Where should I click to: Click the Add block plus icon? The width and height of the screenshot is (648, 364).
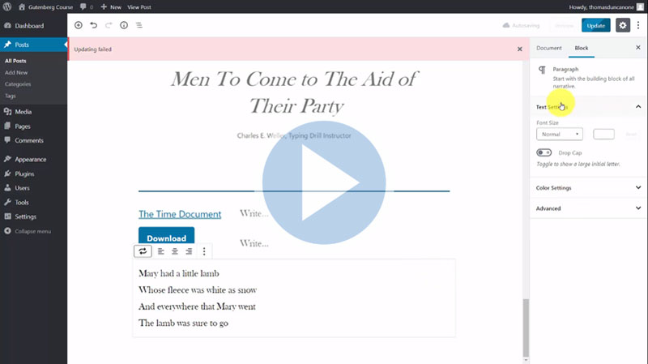[79, 25]
